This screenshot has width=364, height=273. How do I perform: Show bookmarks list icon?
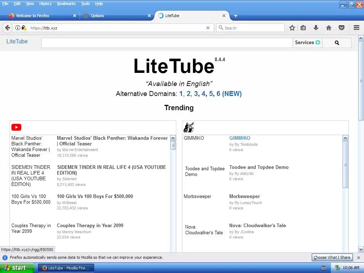click(x=303, y=28)
